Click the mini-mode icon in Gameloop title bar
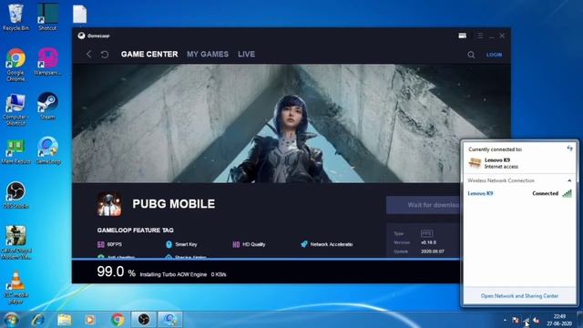 click(x=462, y=36)
